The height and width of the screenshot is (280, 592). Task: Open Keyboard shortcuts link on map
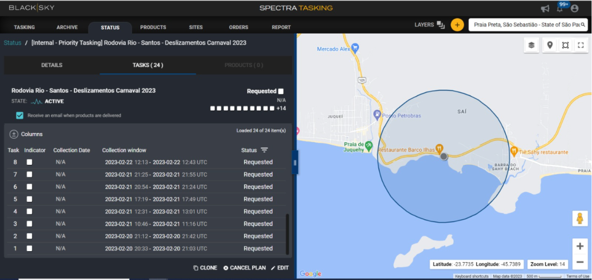point(472,277)
